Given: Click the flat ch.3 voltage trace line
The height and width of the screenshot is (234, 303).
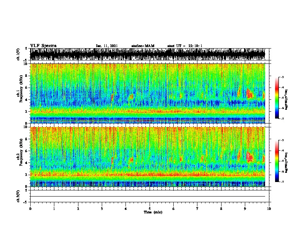Looking at the screenshot, I should click(148, 197).
